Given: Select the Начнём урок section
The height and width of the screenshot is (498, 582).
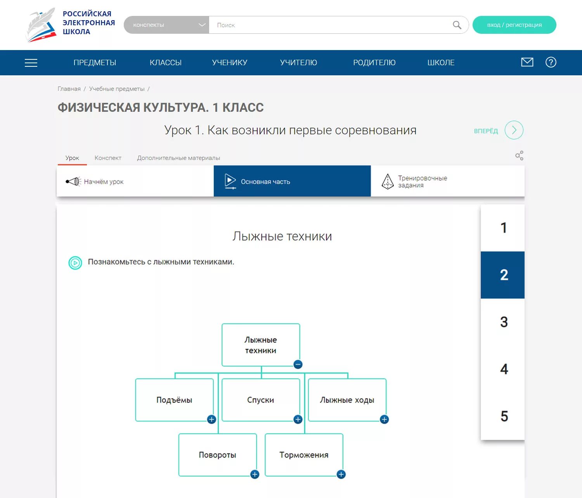Looking at the screenshot, I should [x=135, y=181].
